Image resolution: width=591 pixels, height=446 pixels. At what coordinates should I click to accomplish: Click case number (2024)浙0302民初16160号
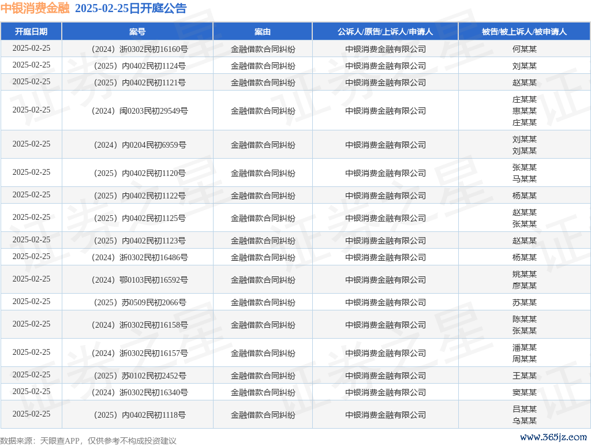coord(140,49)
